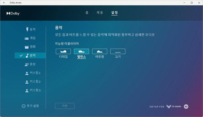This screenshot has height=117, width=203.
Task: Select the 디테일 (Detail) equalizer preset
Action: pos(63,52)
